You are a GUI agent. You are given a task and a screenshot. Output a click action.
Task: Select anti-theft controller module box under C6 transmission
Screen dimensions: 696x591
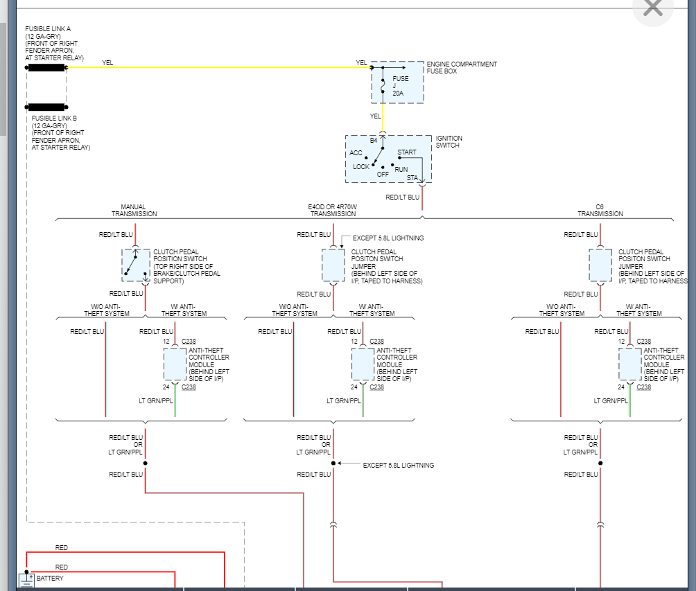630,364
